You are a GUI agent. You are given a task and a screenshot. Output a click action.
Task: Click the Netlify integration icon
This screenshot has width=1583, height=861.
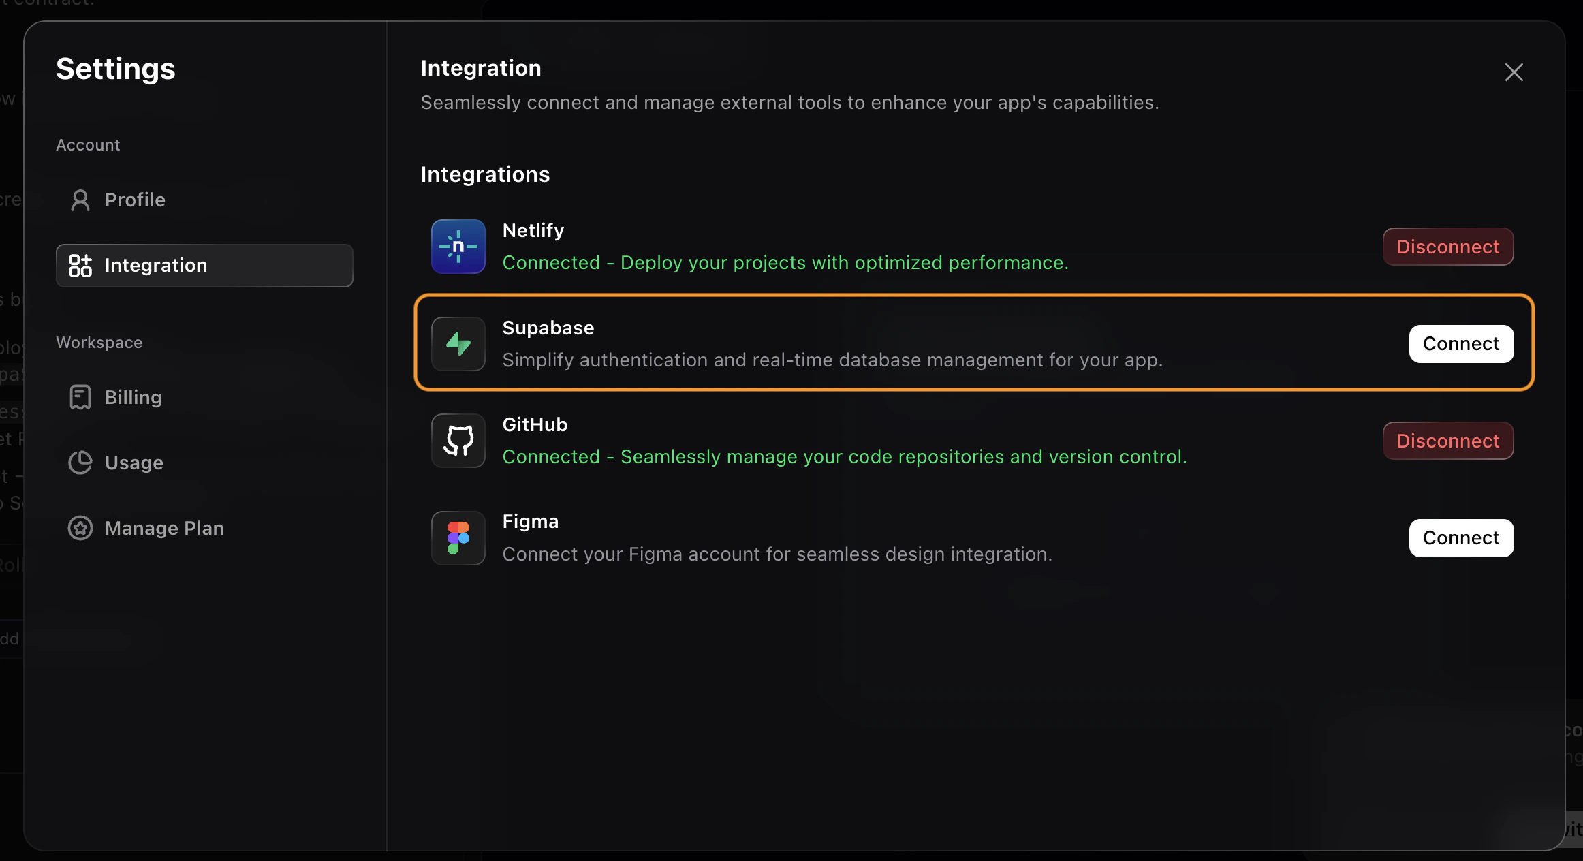tap(458, 247)
